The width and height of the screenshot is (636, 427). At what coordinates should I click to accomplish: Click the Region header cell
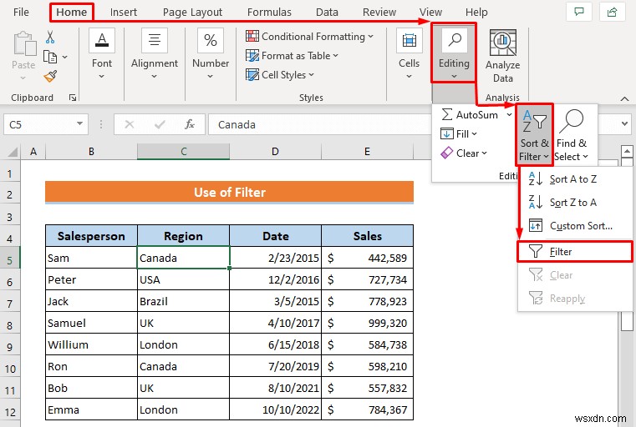(x=183, y=236)
